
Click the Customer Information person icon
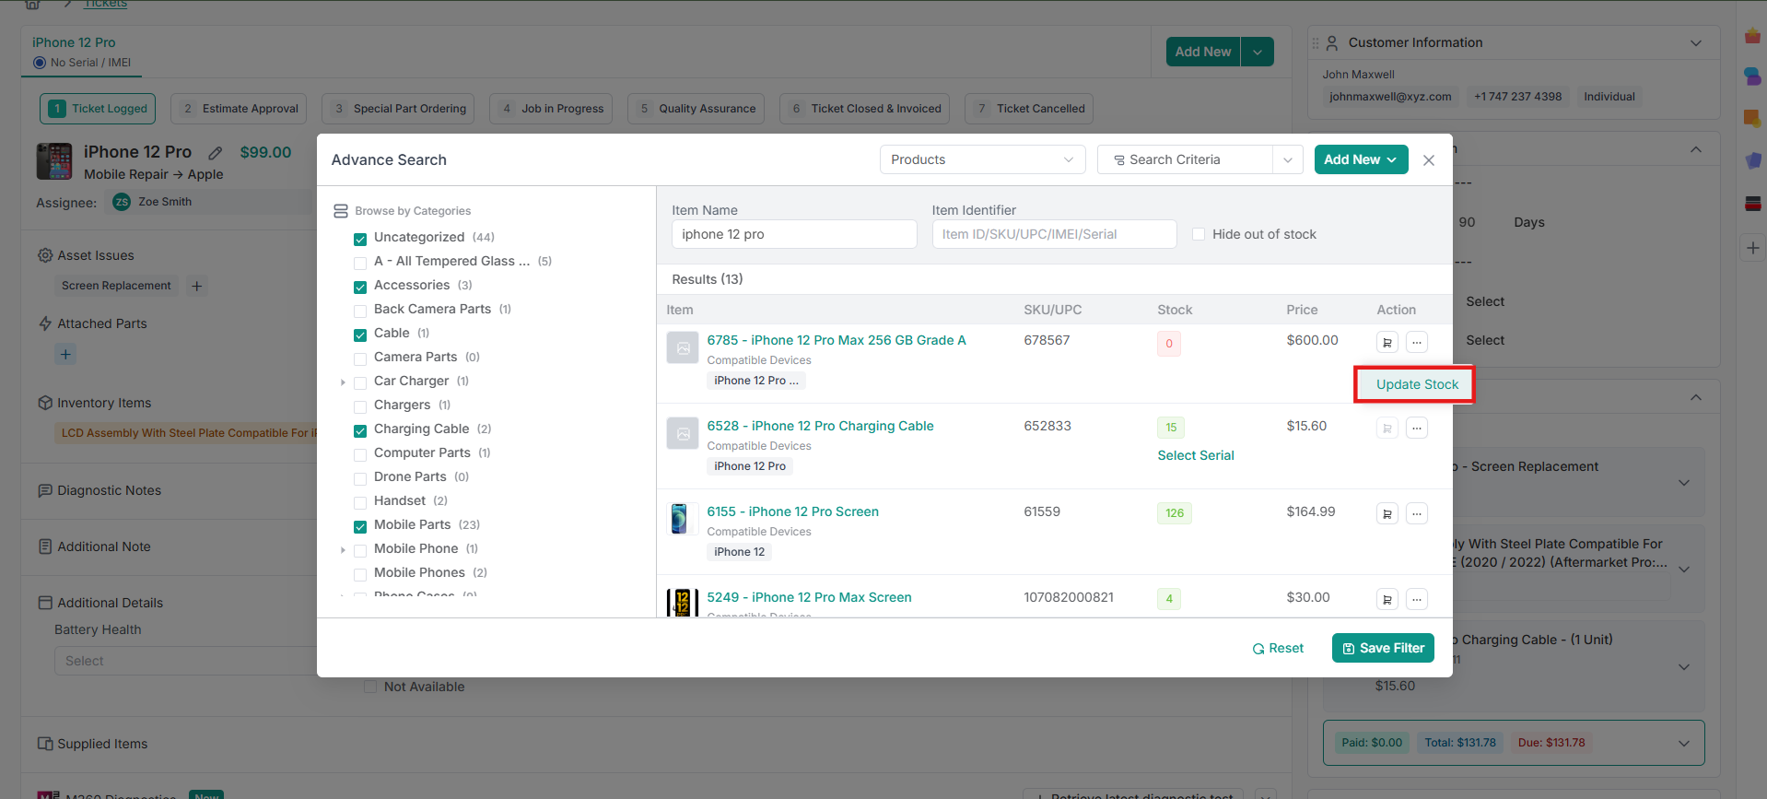pyautogui.click(x=1332, y=43)
